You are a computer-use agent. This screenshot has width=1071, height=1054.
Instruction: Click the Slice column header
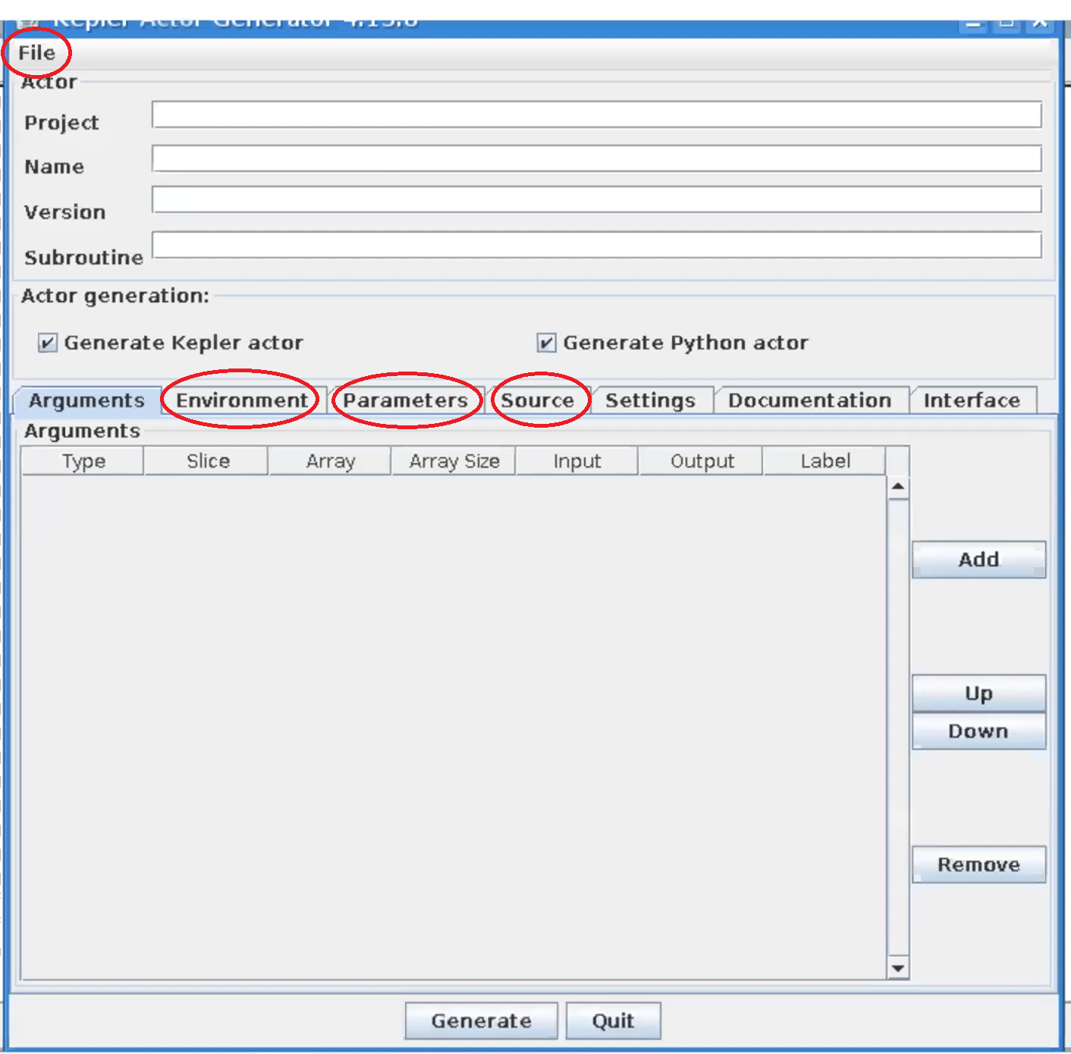(x=208, y=461)
